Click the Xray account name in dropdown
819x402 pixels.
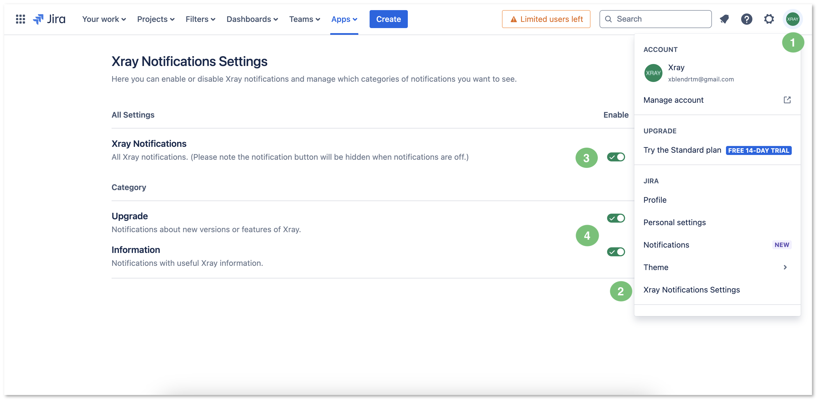pyautogui.click(x=676, y=68)
